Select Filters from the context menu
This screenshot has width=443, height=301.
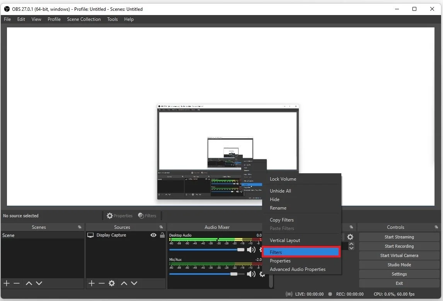click(x=276, y=252)
